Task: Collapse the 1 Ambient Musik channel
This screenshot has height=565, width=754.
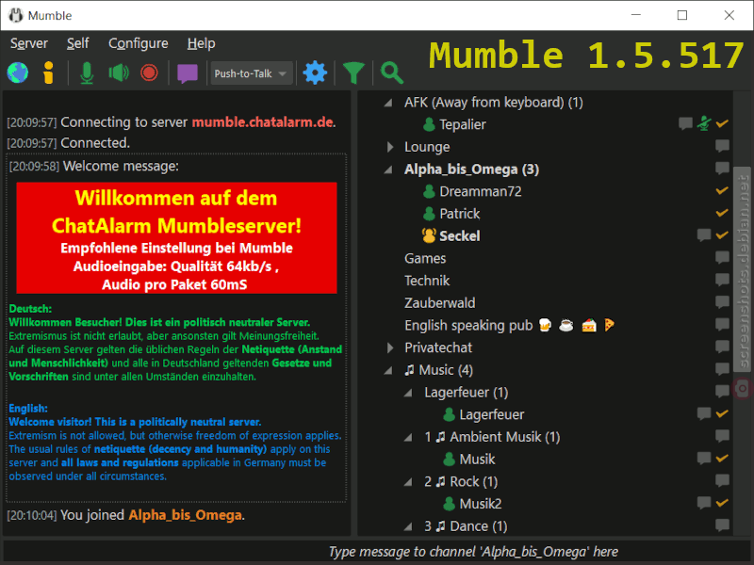Action: 408,437
